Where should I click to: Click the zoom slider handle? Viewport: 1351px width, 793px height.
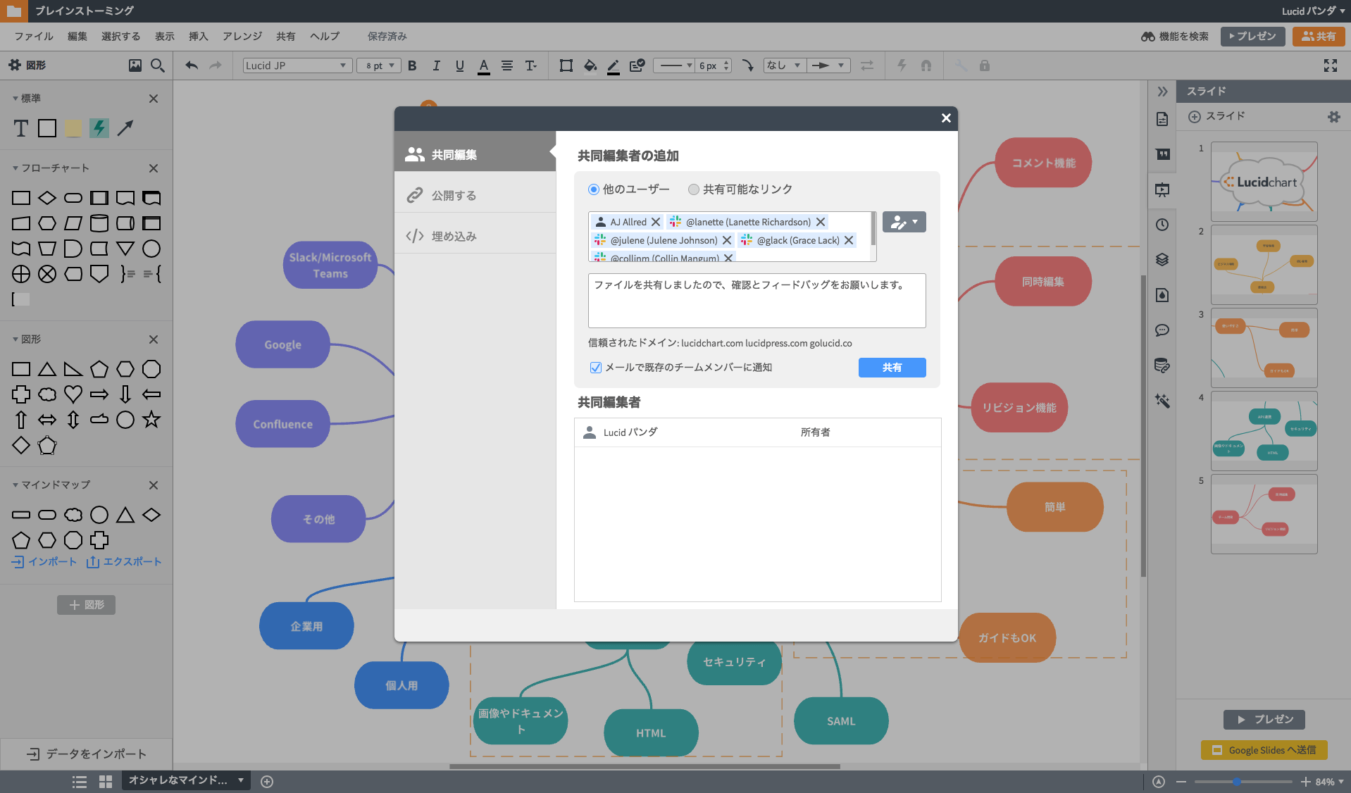(x=1236, y=782)
